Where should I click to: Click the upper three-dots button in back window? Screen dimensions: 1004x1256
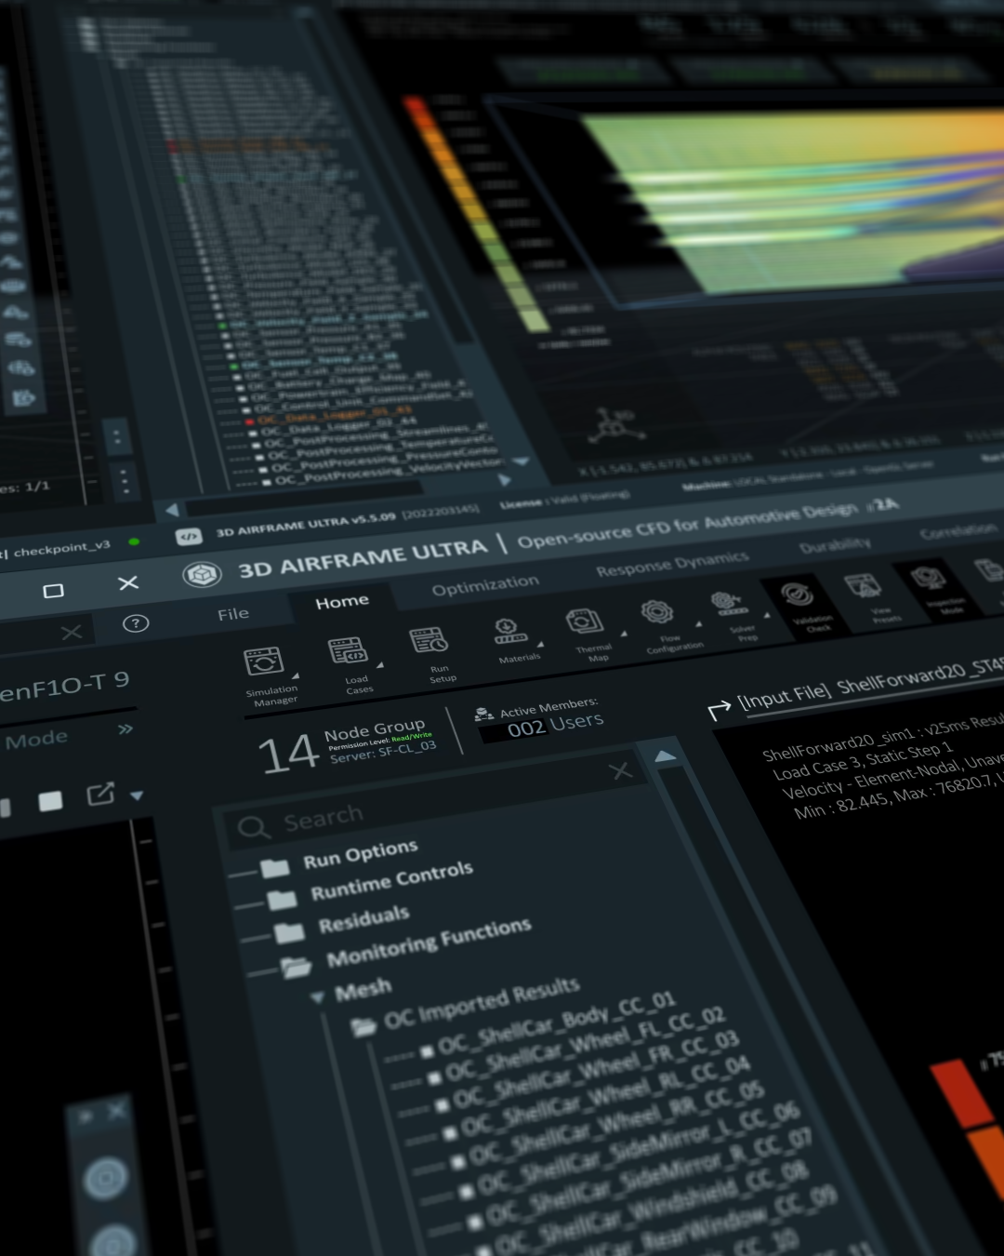point(116,435)
